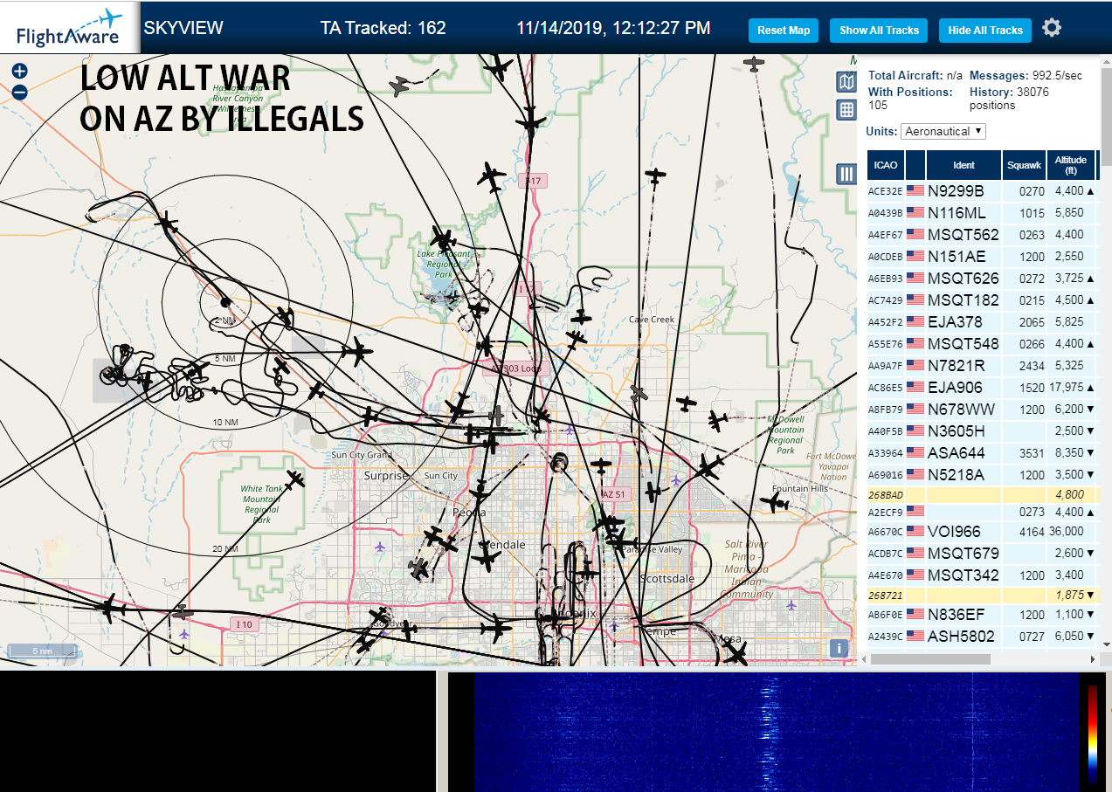Sort table by the flag column header
Image resolution: width=1112 pixels, height=792 pixels.
coord(915,165)
